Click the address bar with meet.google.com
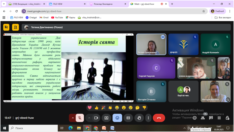 click(x=114, y=11)
